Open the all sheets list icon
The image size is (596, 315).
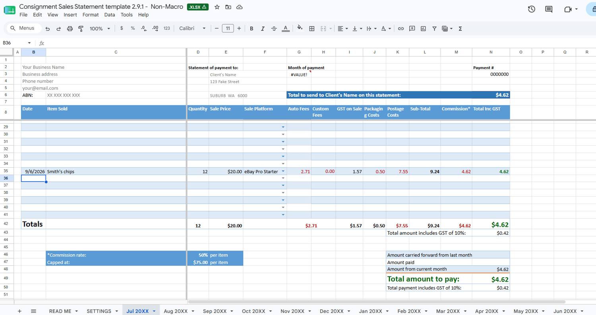tap(33, 311)
